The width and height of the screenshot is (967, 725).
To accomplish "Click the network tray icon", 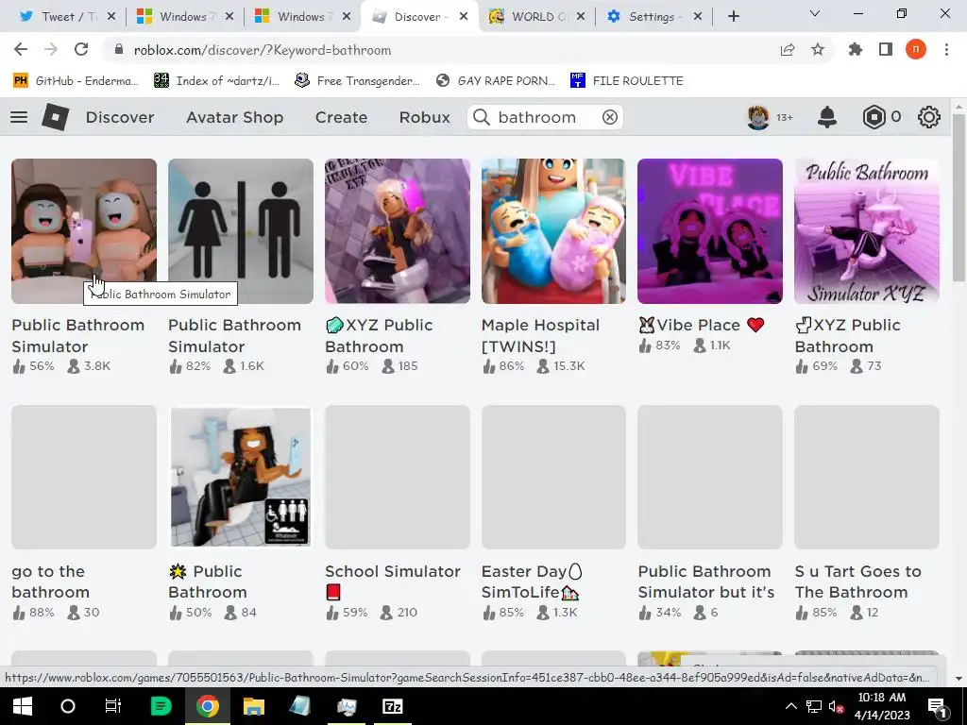I will point(813,706).
